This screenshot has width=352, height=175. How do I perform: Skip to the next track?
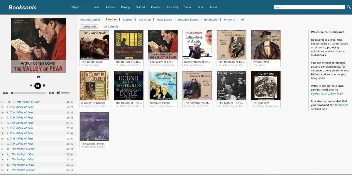click(44, 85)
